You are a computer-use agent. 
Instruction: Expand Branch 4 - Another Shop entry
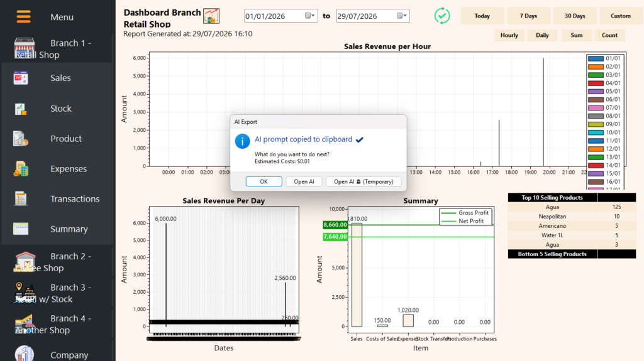57,324
